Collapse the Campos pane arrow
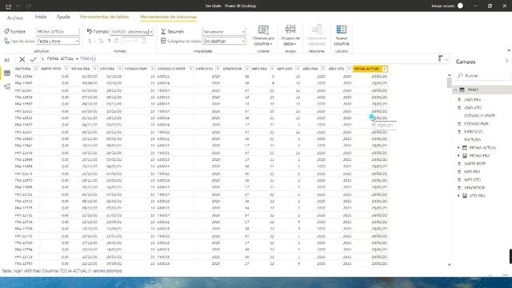 click(506, 62)
